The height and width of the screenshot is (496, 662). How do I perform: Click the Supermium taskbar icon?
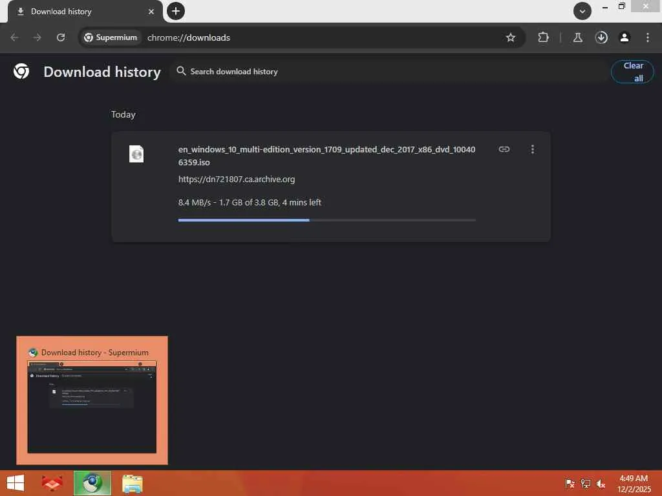92,483
